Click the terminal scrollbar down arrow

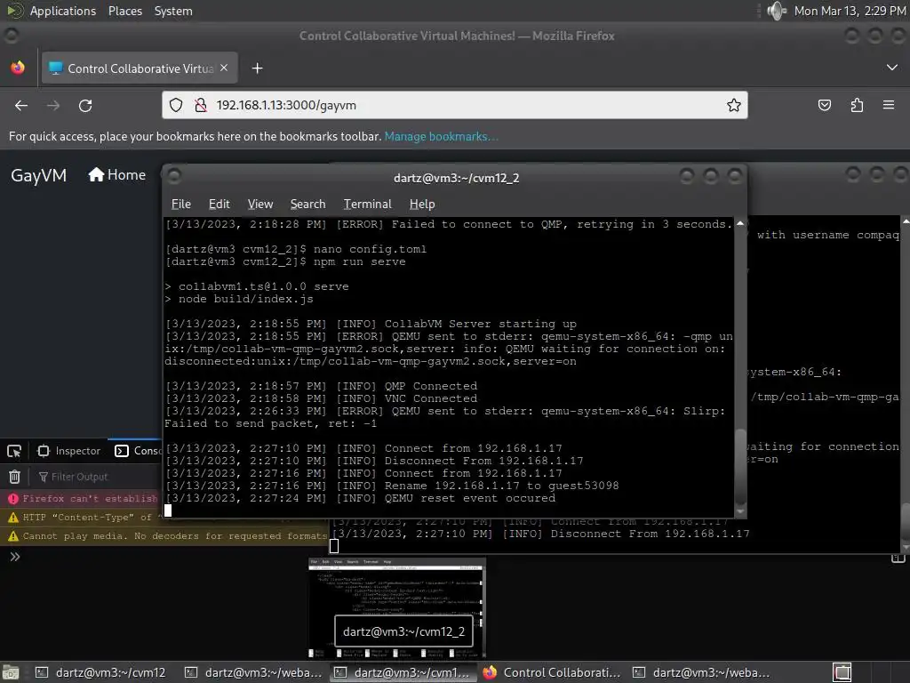(x=740, y=511)
